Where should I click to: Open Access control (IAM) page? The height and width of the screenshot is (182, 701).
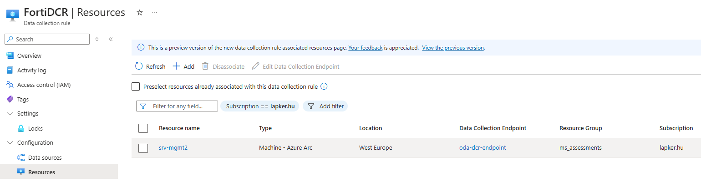click(x=44, y=85)
